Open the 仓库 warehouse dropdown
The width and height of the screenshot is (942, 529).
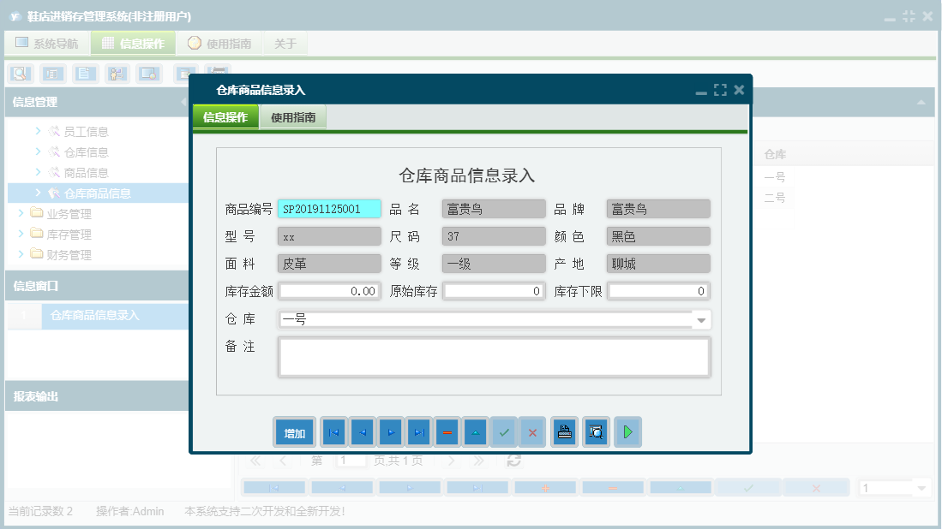click(x=702, y=319)
